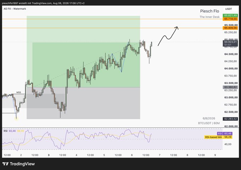Select the MSS label on the chart

(x=18, y=92)
